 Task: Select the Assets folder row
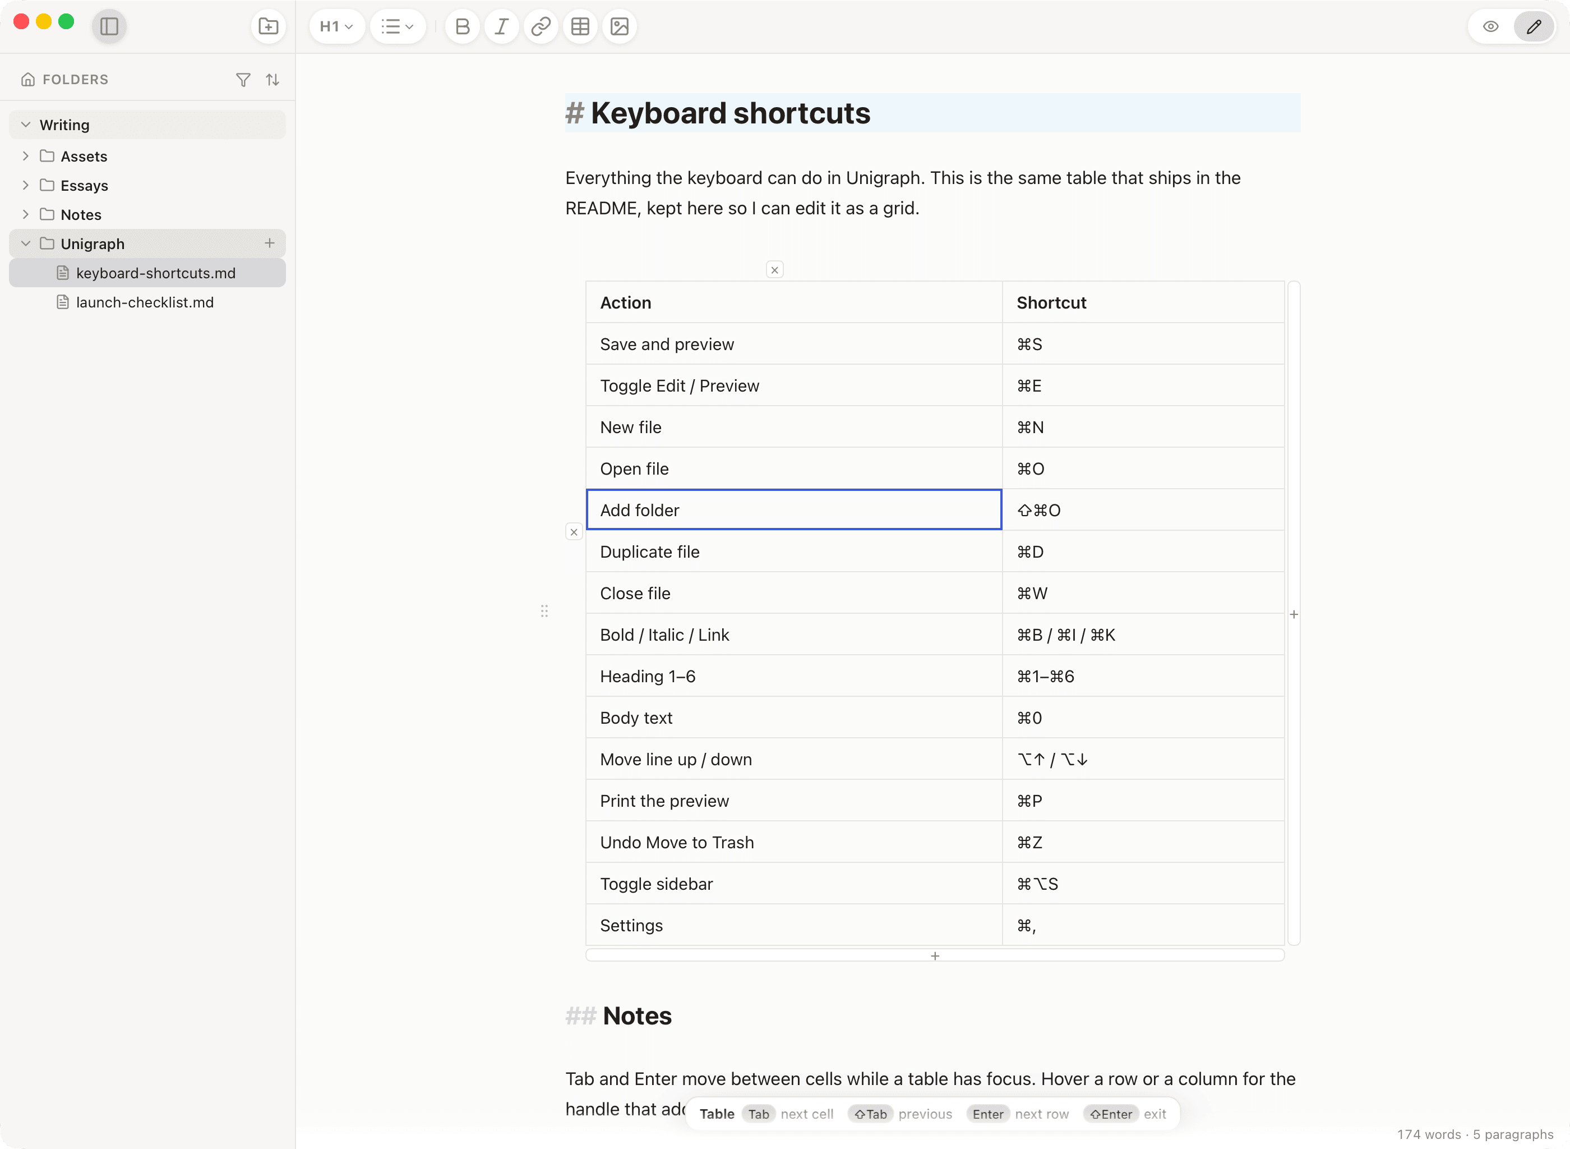[147, 156]
